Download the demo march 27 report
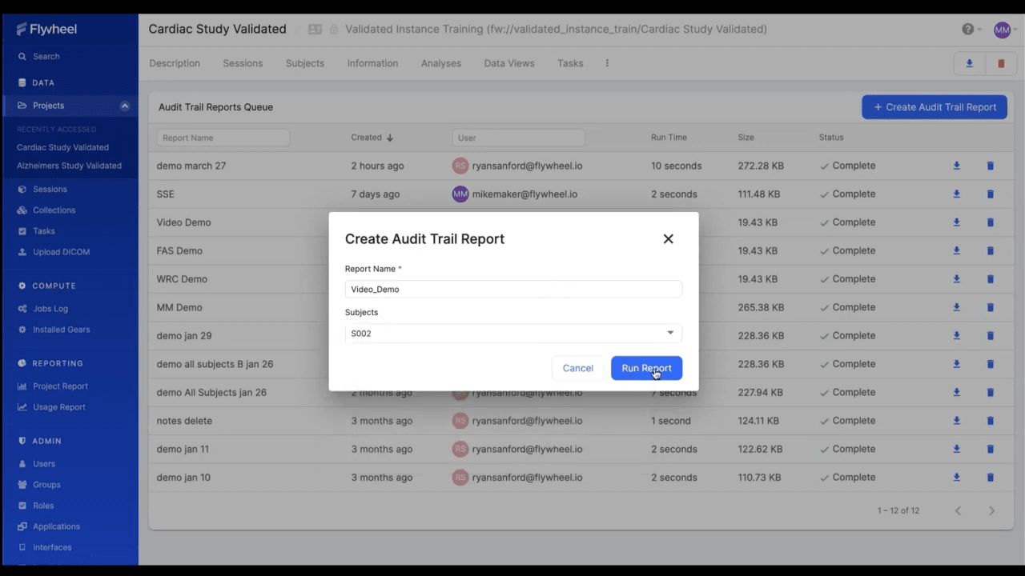 (x=956, y=165)
